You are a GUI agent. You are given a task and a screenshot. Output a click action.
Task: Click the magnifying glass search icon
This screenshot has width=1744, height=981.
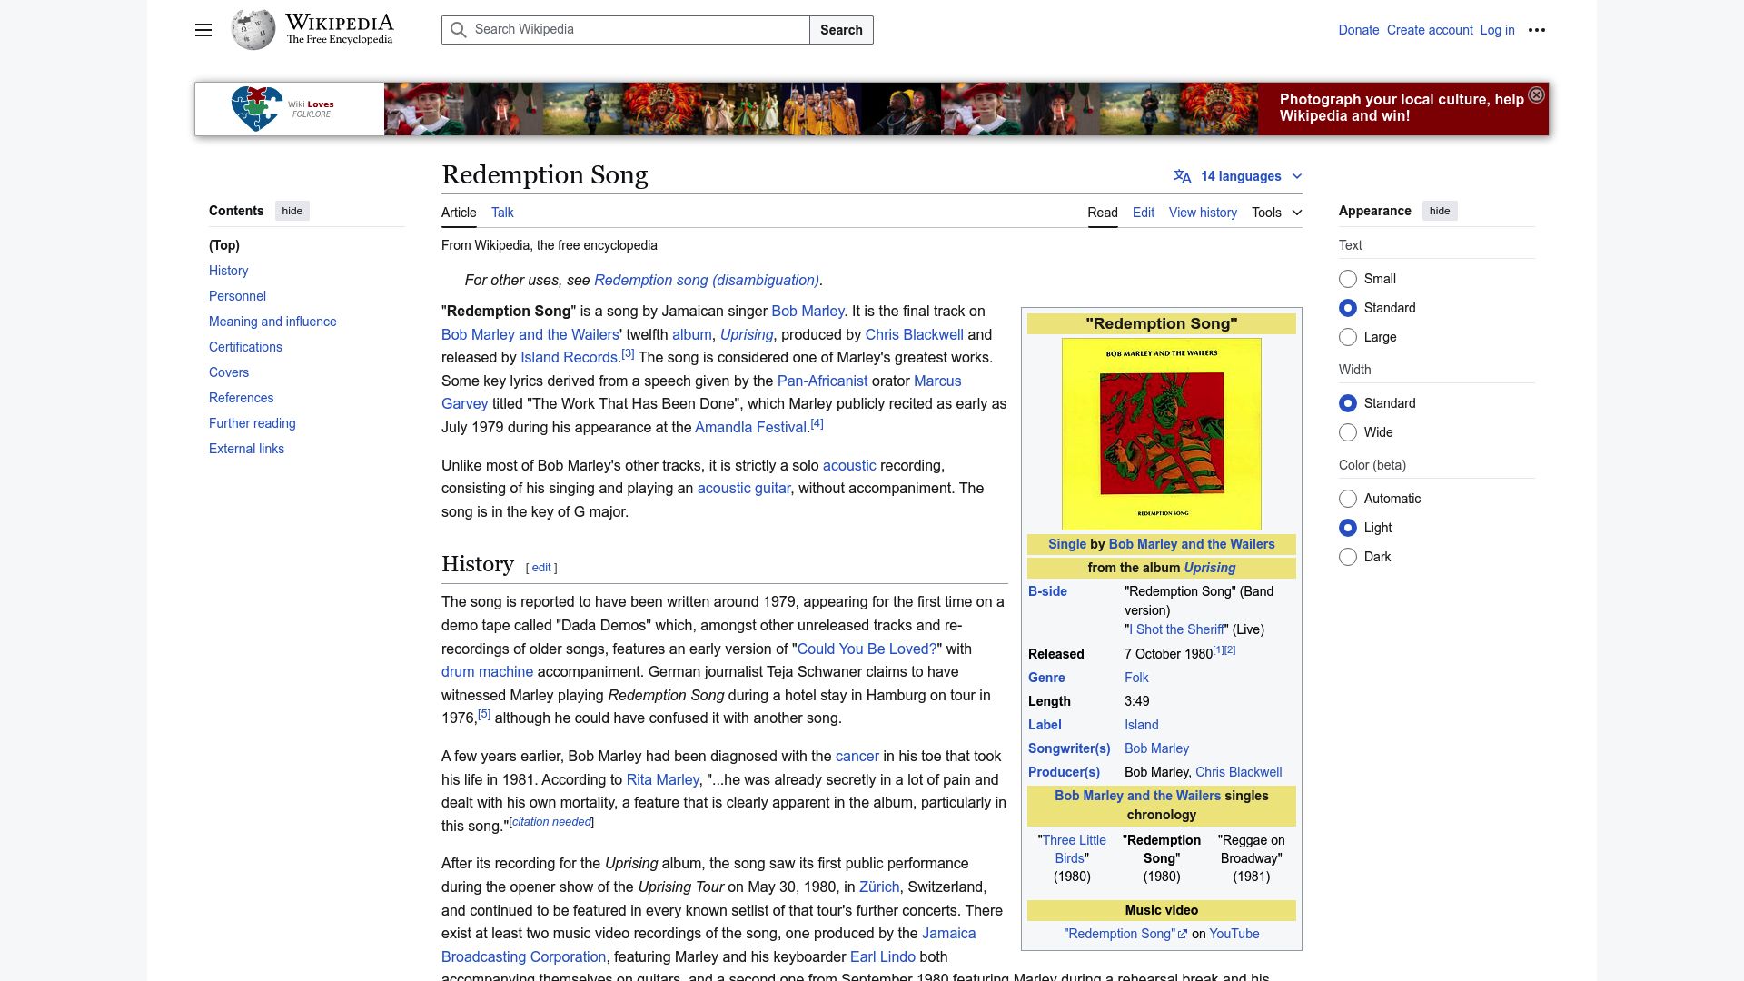pos(459,30)
